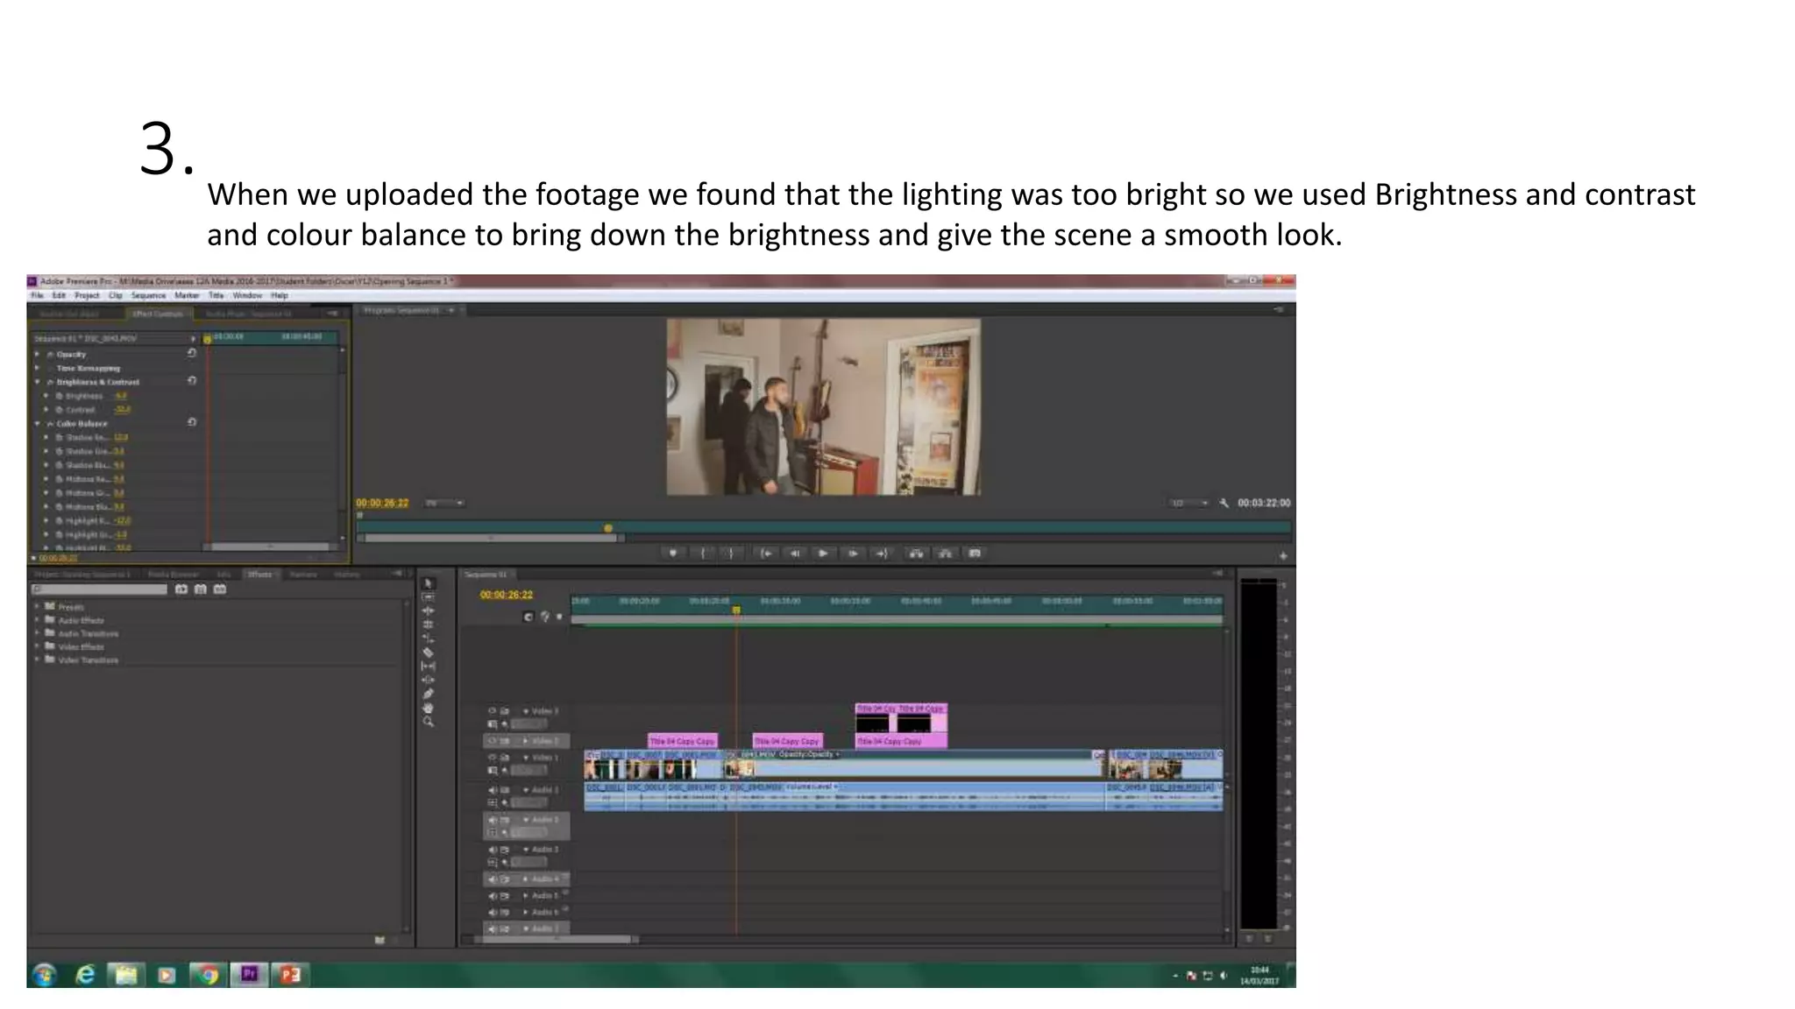The image size is (1795, 1009).
Task: Reset the Brightness & Contrast effect
Action: click(192, 381)
